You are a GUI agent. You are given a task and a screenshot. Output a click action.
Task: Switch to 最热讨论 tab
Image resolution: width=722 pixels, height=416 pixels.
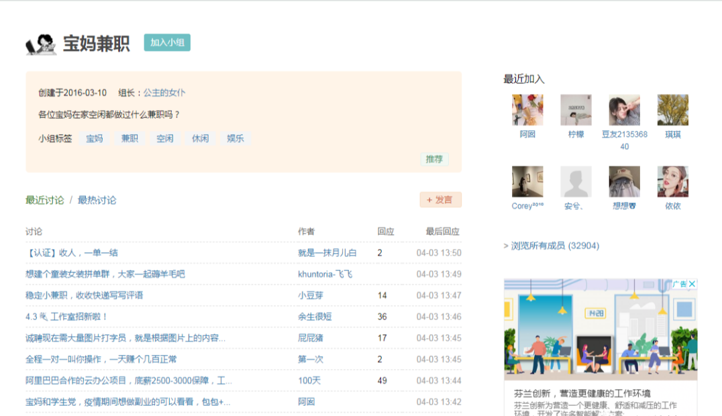(97, 200)
